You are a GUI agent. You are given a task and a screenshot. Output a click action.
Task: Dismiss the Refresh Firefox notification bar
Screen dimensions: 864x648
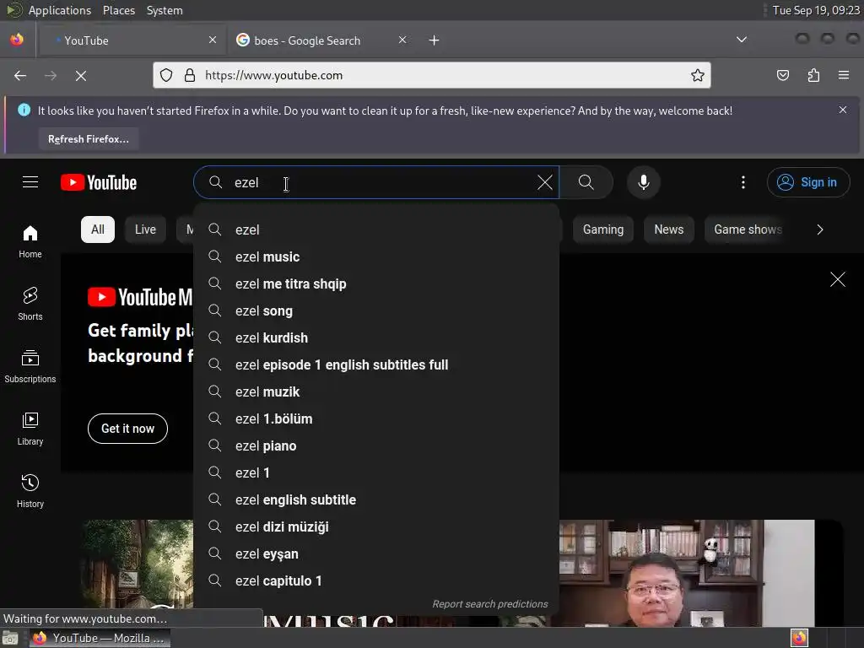point(843,110)
